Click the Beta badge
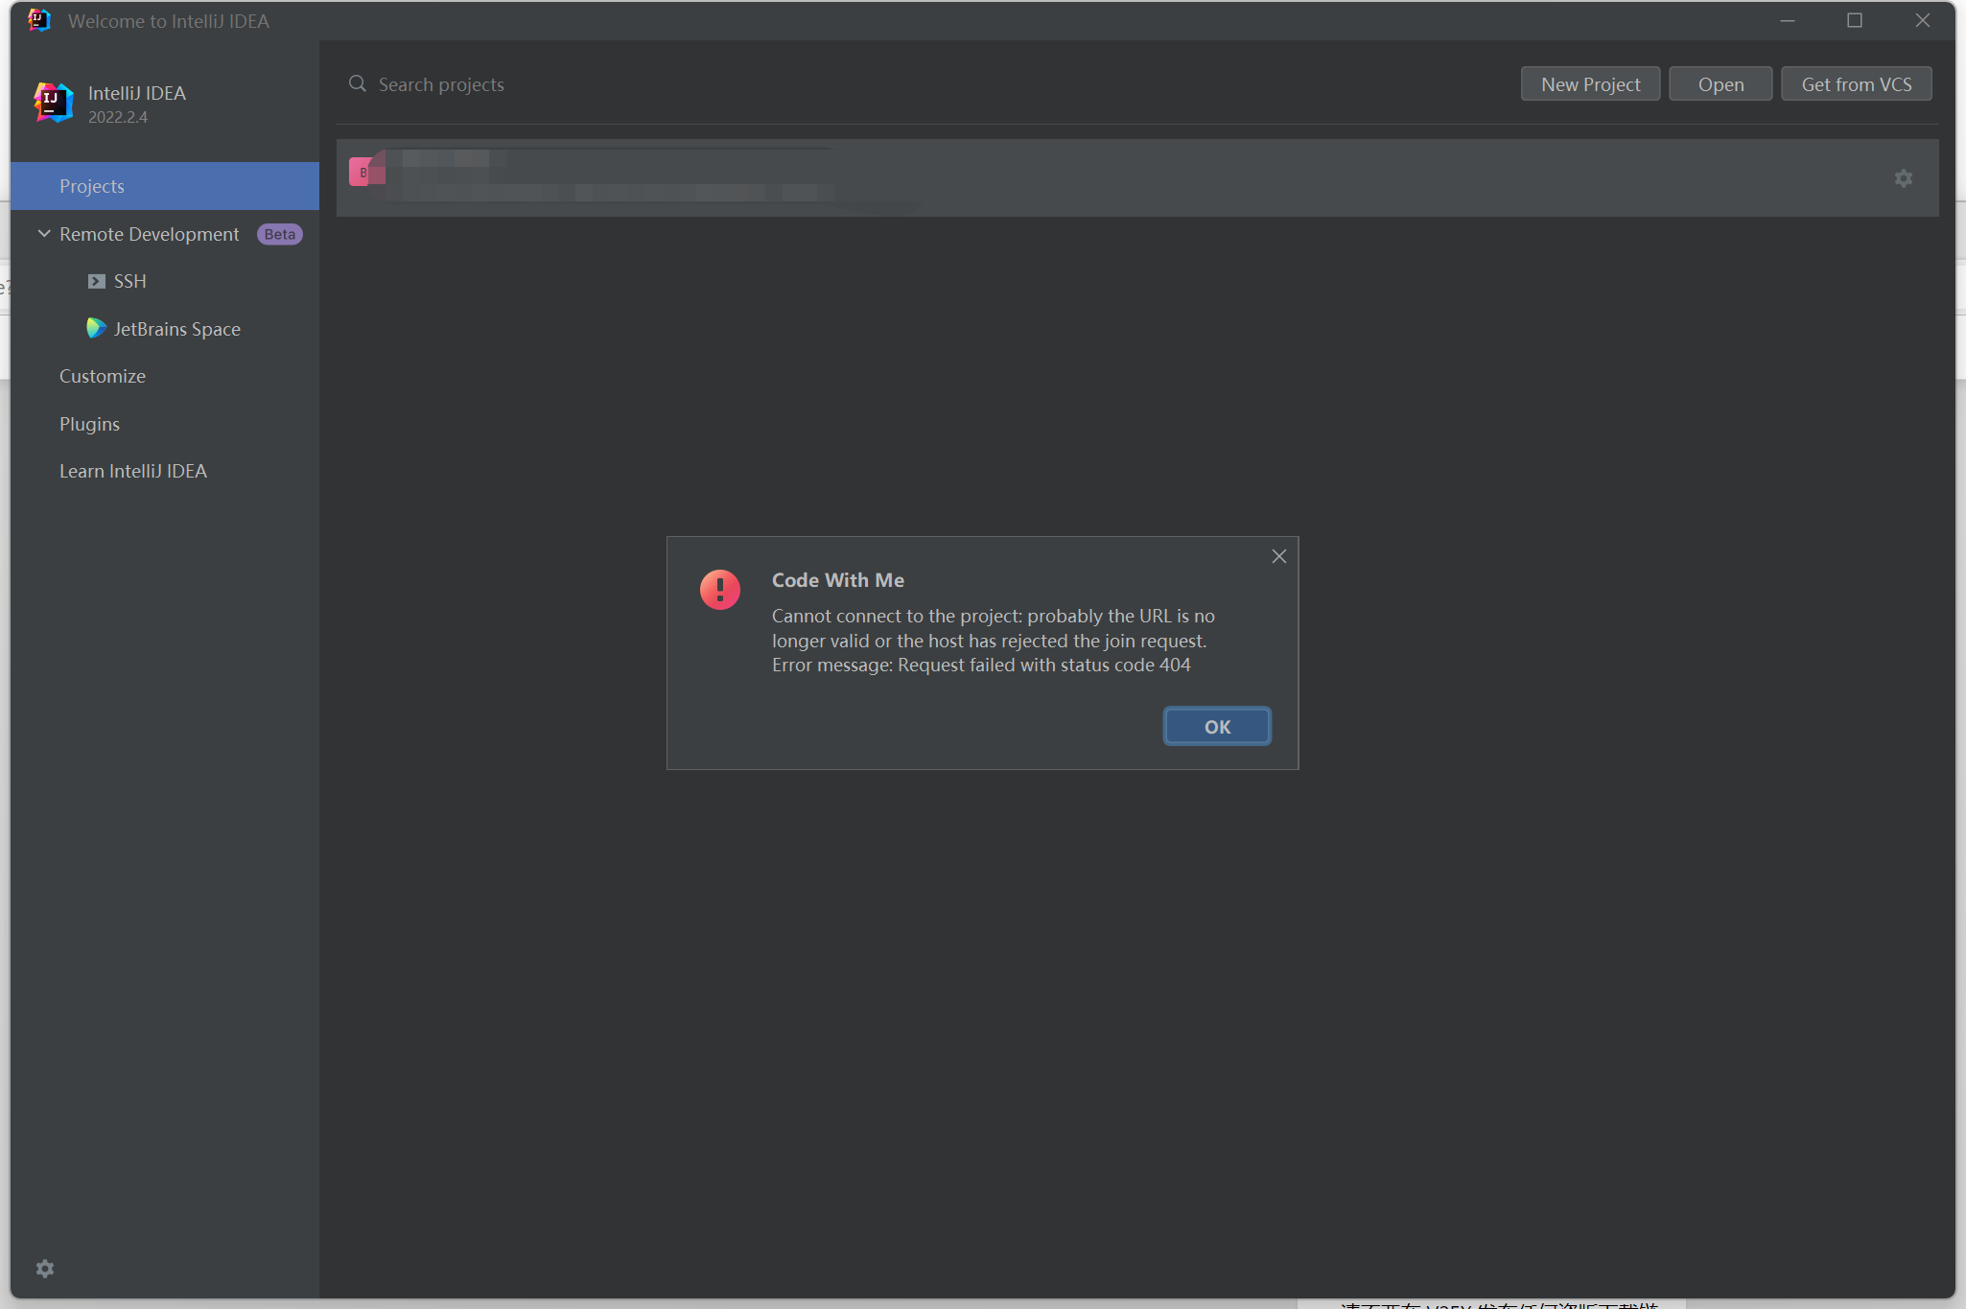The width and height of the screenshot is (1966, 1309). 279,234
